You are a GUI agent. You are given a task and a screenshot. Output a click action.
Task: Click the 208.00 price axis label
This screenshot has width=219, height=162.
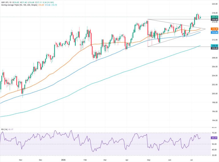point(215,58)
